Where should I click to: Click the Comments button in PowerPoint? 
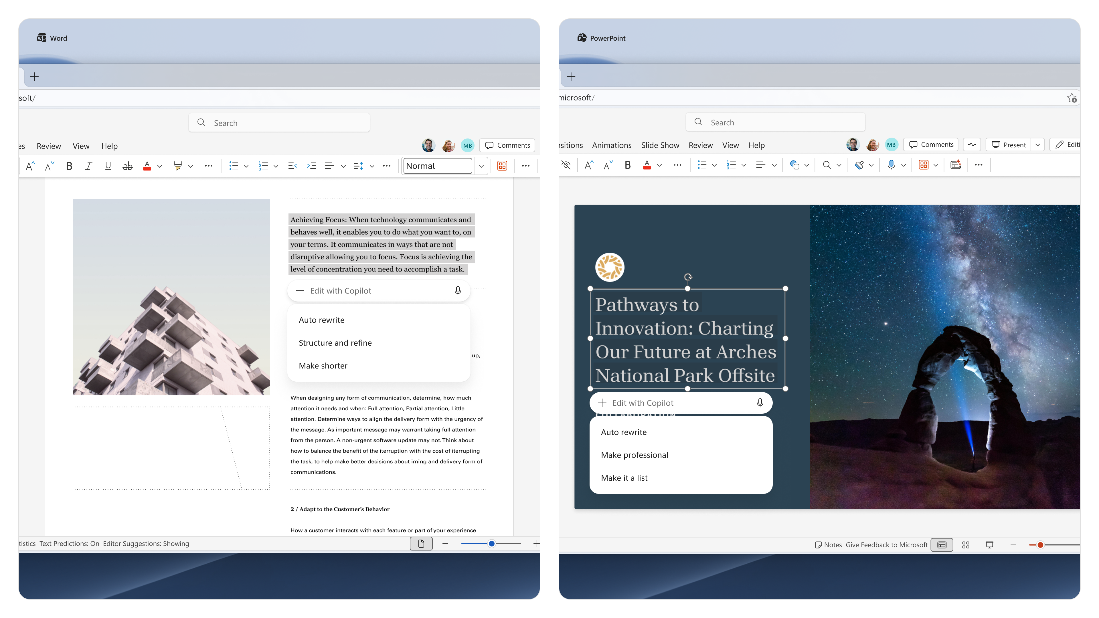click(x=931, y=144)
